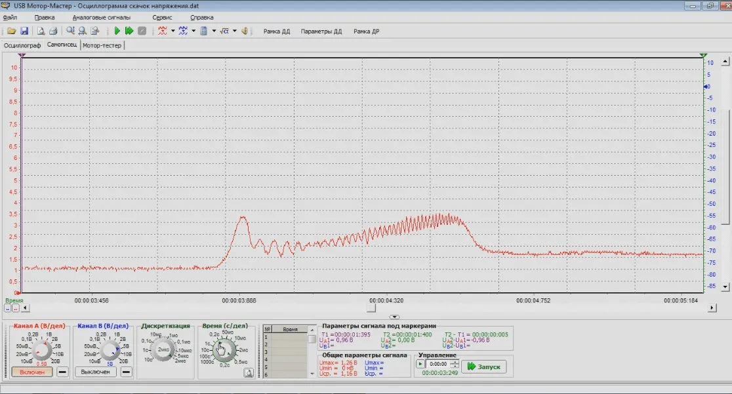Click the 0:00:00 time input field
Image resolution: width=732 pixels, height=394 pixels.
[438, 364]
